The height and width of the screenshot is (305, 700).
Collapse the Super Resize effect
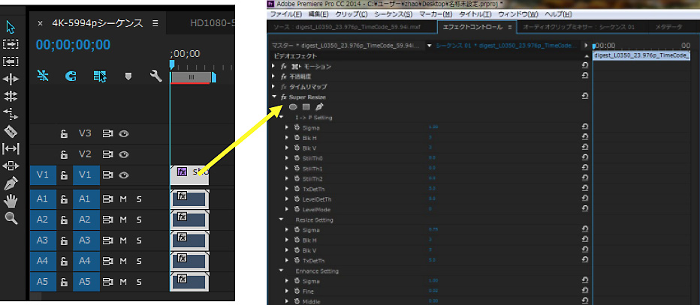point(274,97)
